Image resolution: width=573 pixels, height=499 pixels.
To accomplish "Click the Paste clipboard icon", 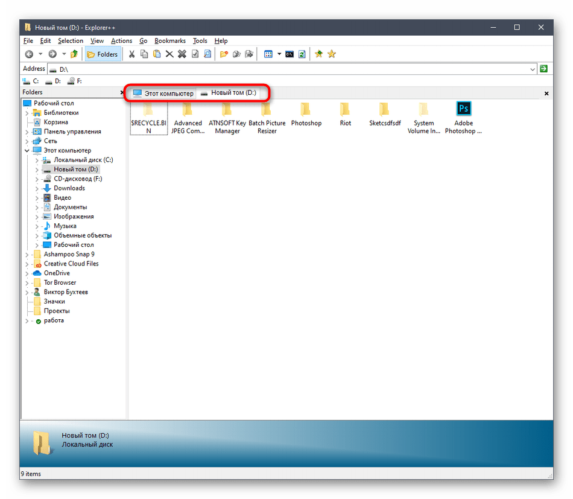I will coord(157,54).
